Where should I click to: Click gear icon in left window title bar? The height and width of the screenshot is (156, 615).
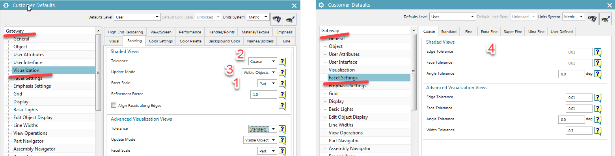(6, 6)
